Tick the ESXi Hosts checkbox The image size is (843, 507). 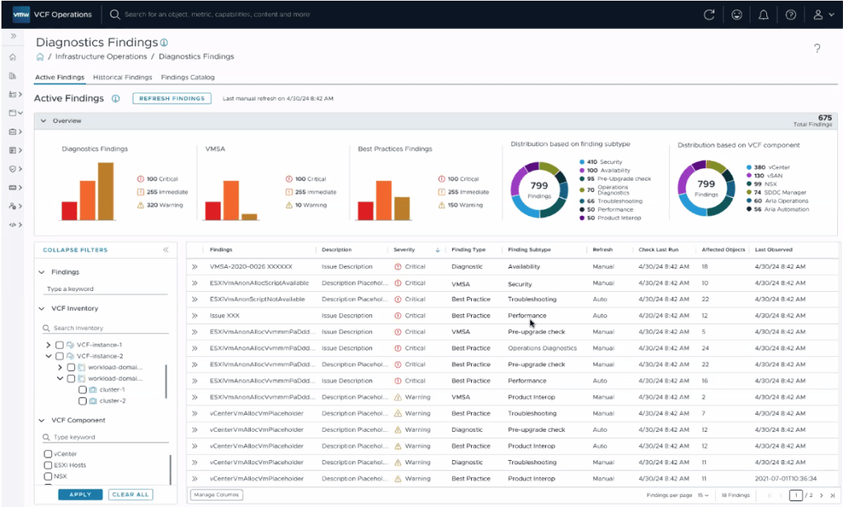48,465
